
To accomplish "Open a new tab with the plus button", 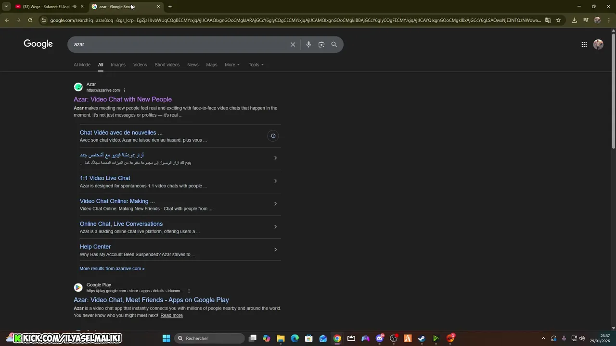I will (x=170, y=6).
